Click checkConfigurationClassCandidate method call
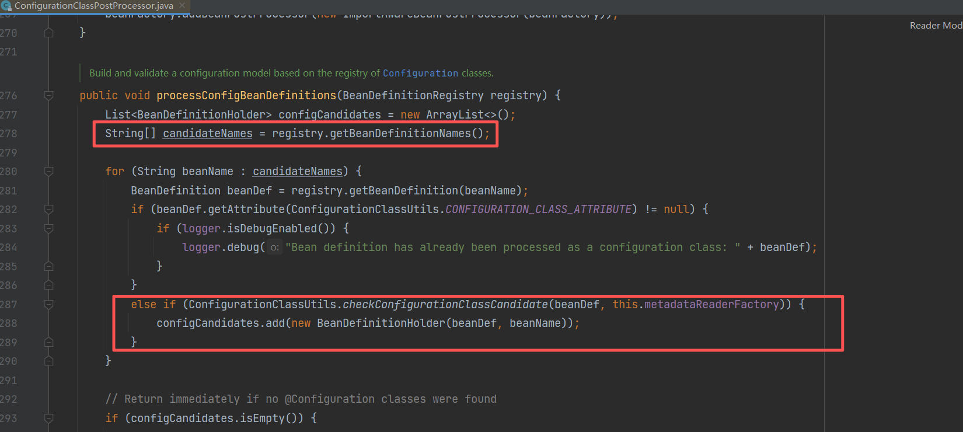Image resolution: width=963 pixels, height=432 pixels. point(445,304)
